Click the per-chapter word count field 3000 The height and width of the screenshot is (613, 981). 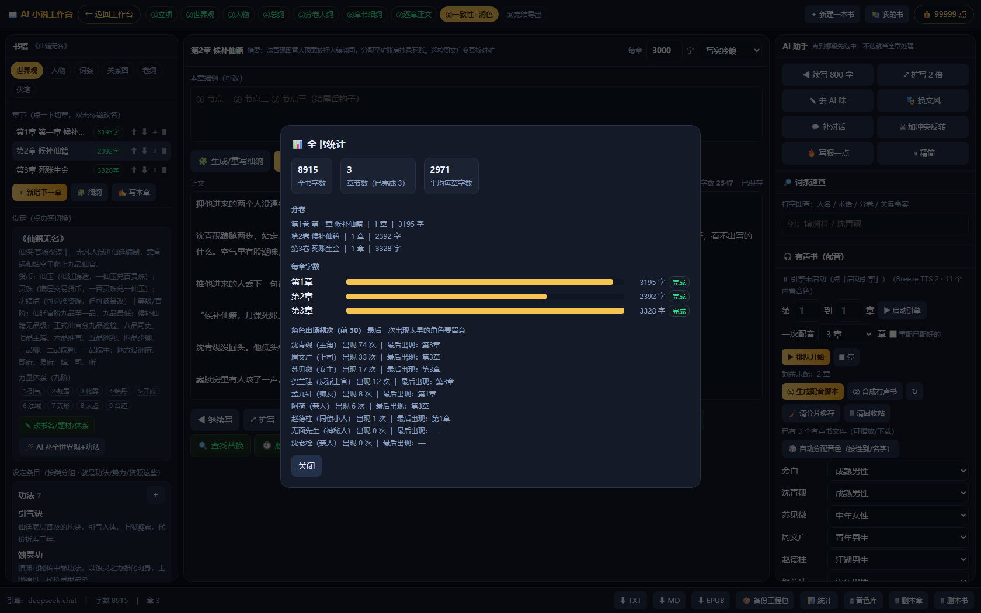[x=665, y=51]
